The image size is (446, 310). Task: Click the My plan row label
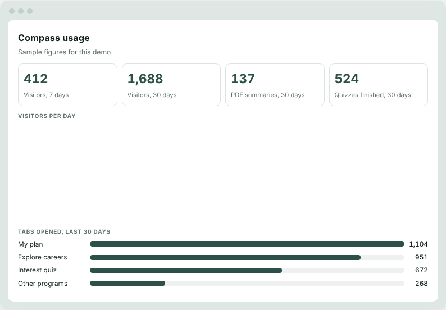pyautogui.click(x=30, y=244)
